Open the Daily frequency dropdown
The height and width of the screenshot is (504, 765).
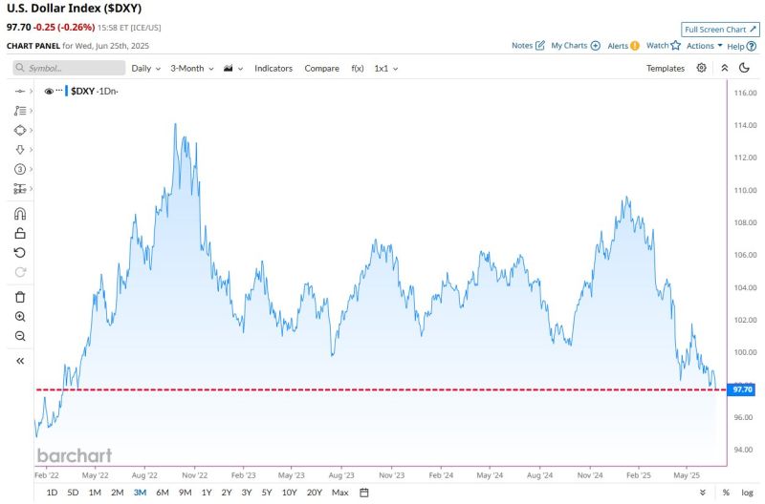(x=145, y=69)
